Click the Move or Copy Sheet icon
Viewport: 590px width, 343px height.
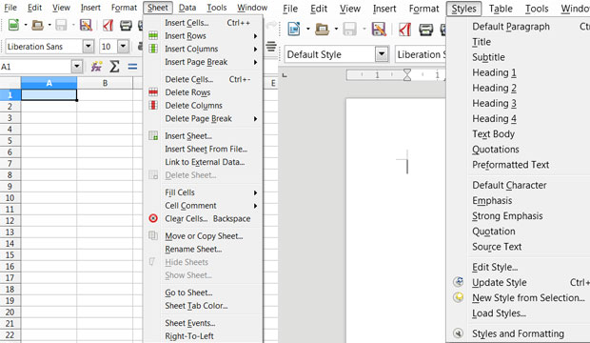[153, 235]
